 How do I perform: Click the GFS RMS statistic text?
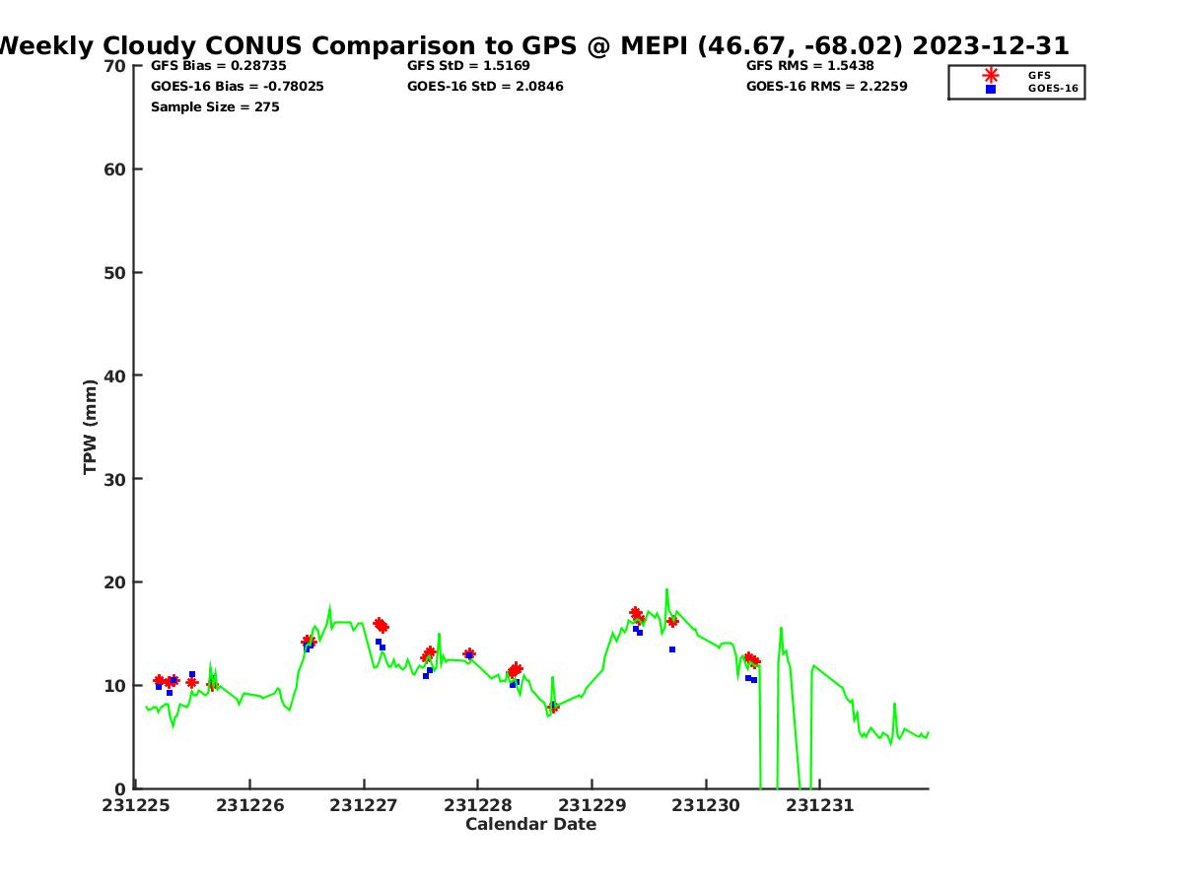coord(809,66)
